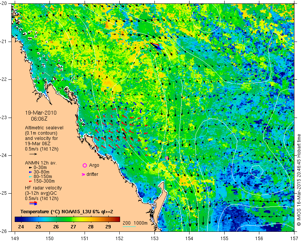Click longitude axis label '149'
Viewport: 302px width, 242px height.
pyautogui.click(x=15, y=238)
